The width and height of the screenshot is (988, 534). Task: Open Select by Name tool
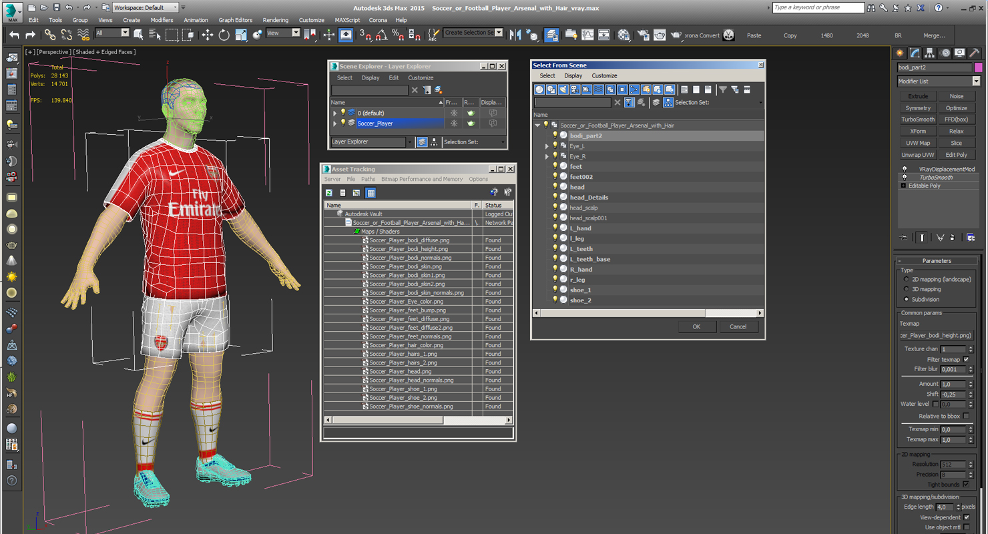[x=155, y=35]
